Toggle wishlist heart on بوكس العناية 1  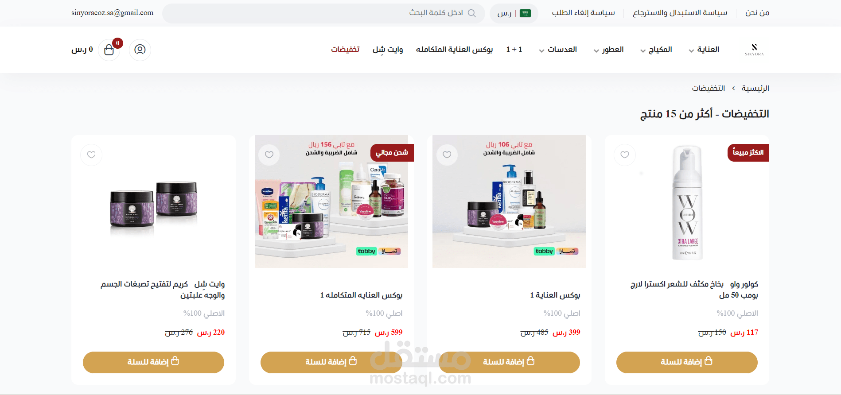447,155
